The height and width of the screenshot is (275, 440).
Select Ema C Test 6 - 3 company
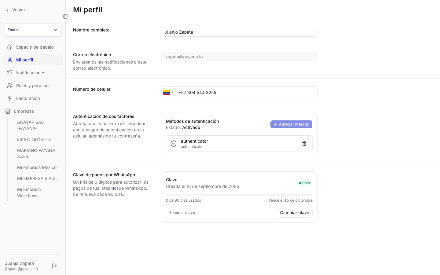(x=34, y=139)
